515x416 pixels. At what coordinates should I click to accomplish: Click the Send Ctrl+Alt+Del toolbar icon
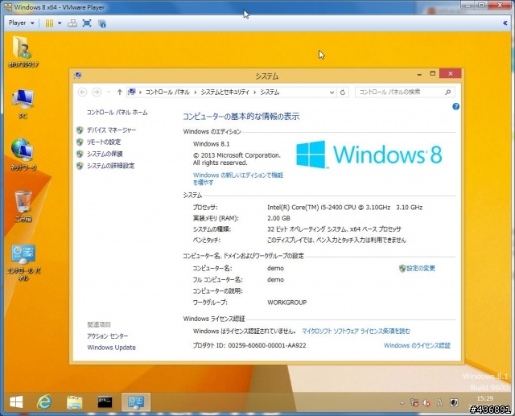72,23
